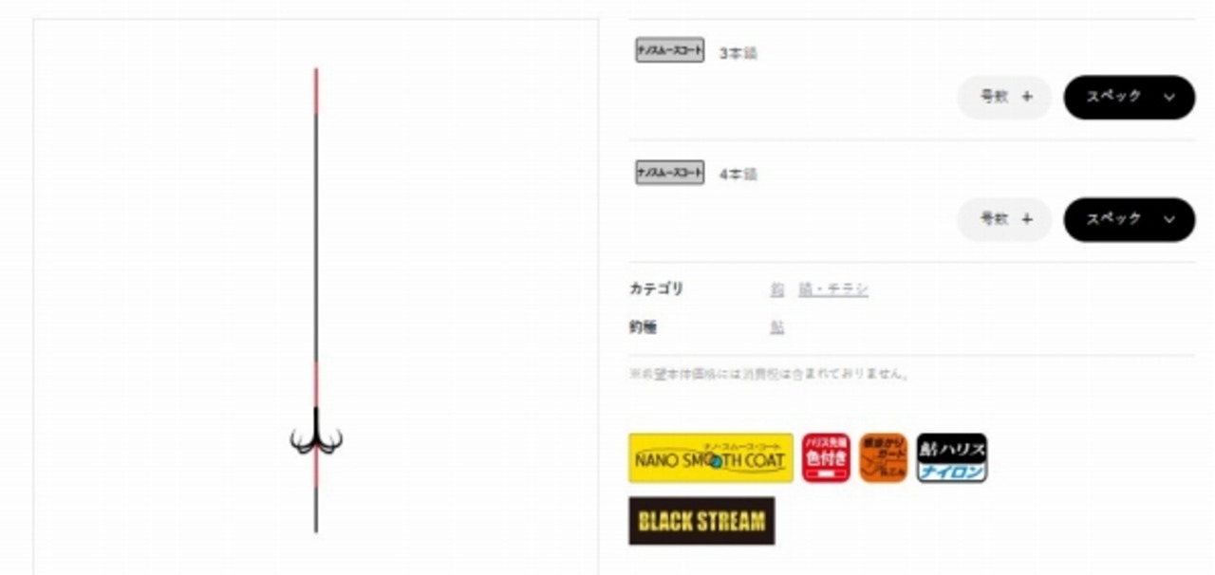Open the 鈎 category link
This screenshot has width=1215, height=575.
tap(777, 289)
